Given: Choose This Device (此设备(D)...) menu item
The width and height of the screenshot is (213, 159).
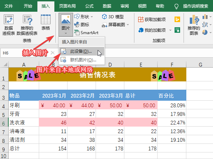Looking at the screenshot, I should [x=82, y=51].
